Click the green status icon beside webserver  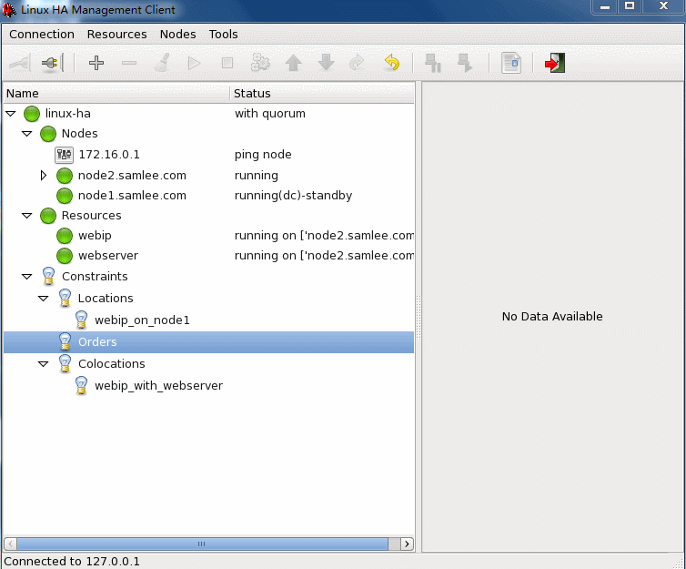pos(65,256)
